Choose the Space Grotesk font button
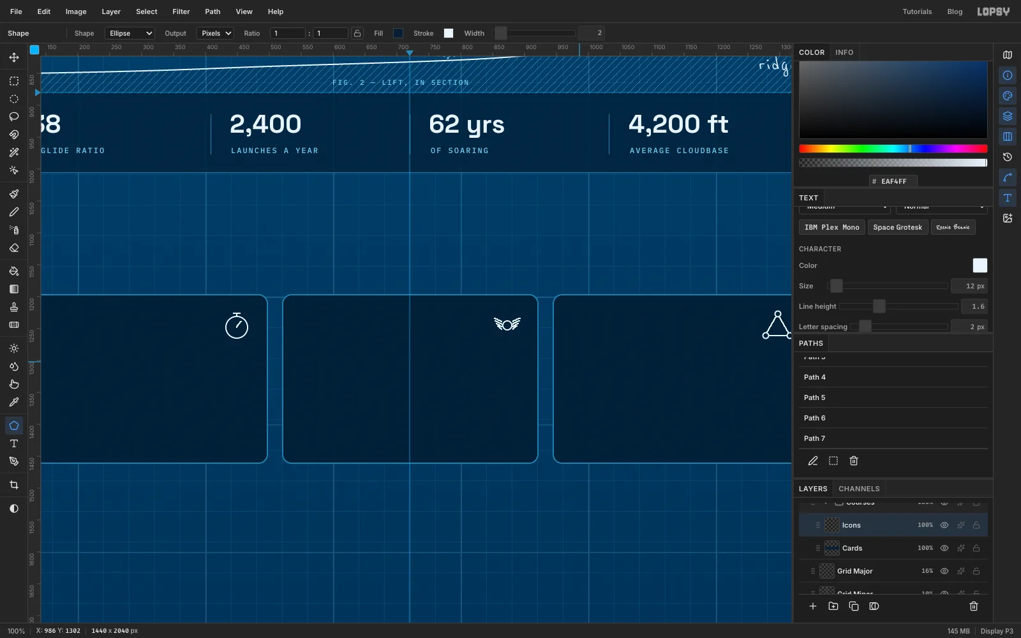This screenshot has height=638, width=1021. coord(898,227)
